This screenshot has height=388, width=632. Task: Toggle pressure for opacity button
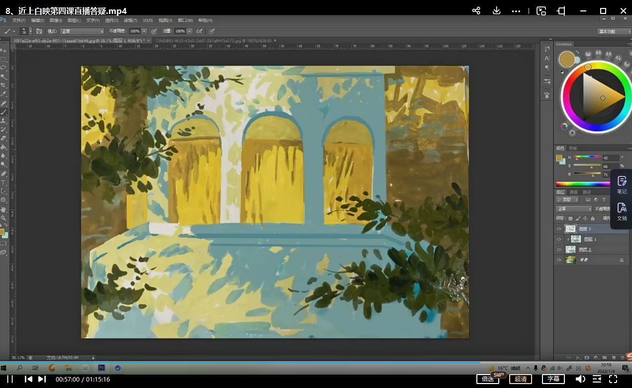pos(154,31)
